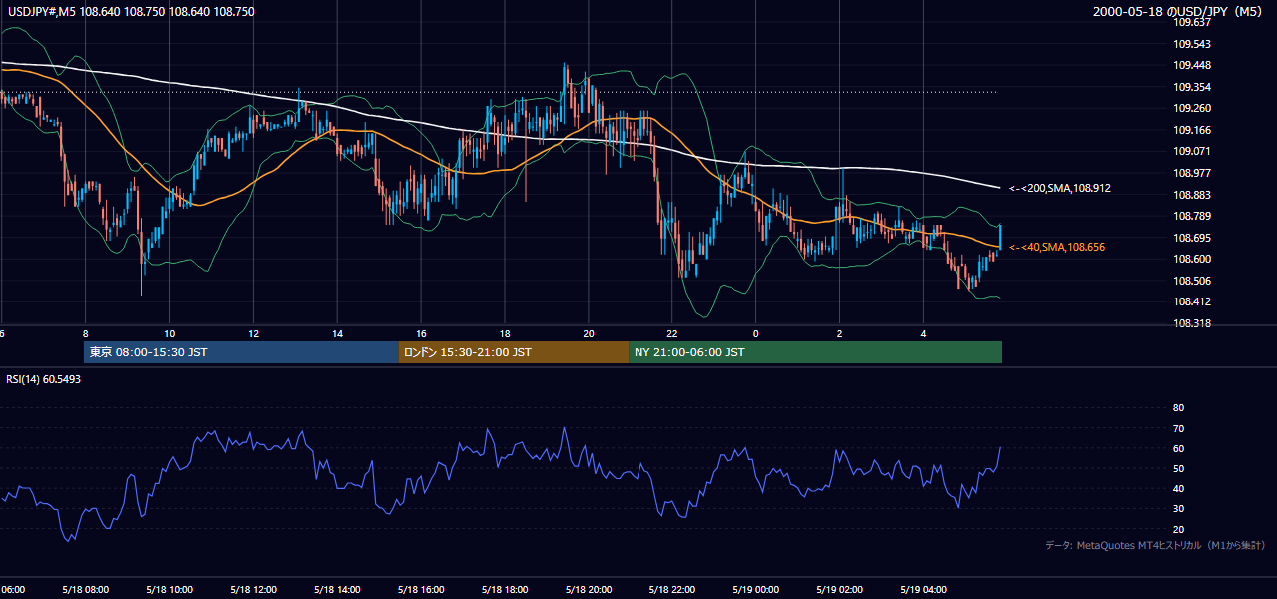Click the 5/18 16:00 time axis label

[421, 589]
